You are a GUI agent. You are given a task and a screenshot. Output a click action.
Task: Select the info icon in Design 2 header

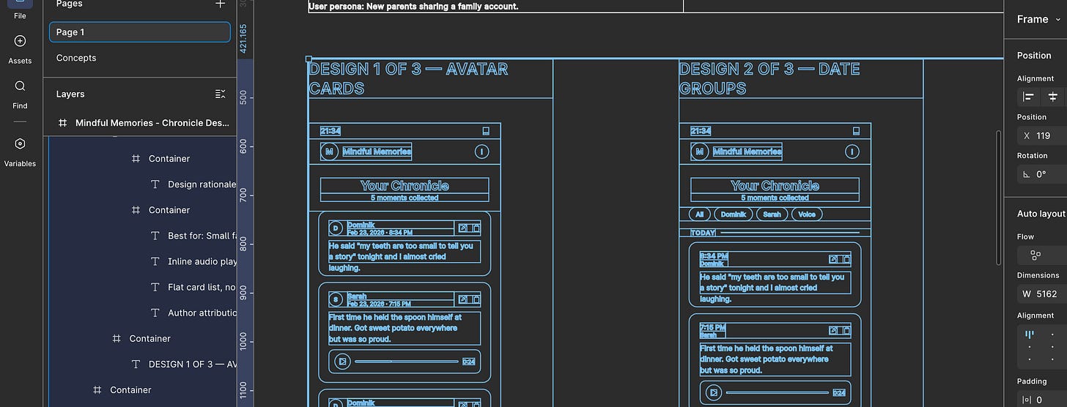point(852,152)
